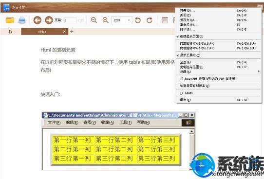This screenshot has width=264, height=179.
Task: Open 工具(T) menu in the embedded IE window
Action: pos(126,123)
